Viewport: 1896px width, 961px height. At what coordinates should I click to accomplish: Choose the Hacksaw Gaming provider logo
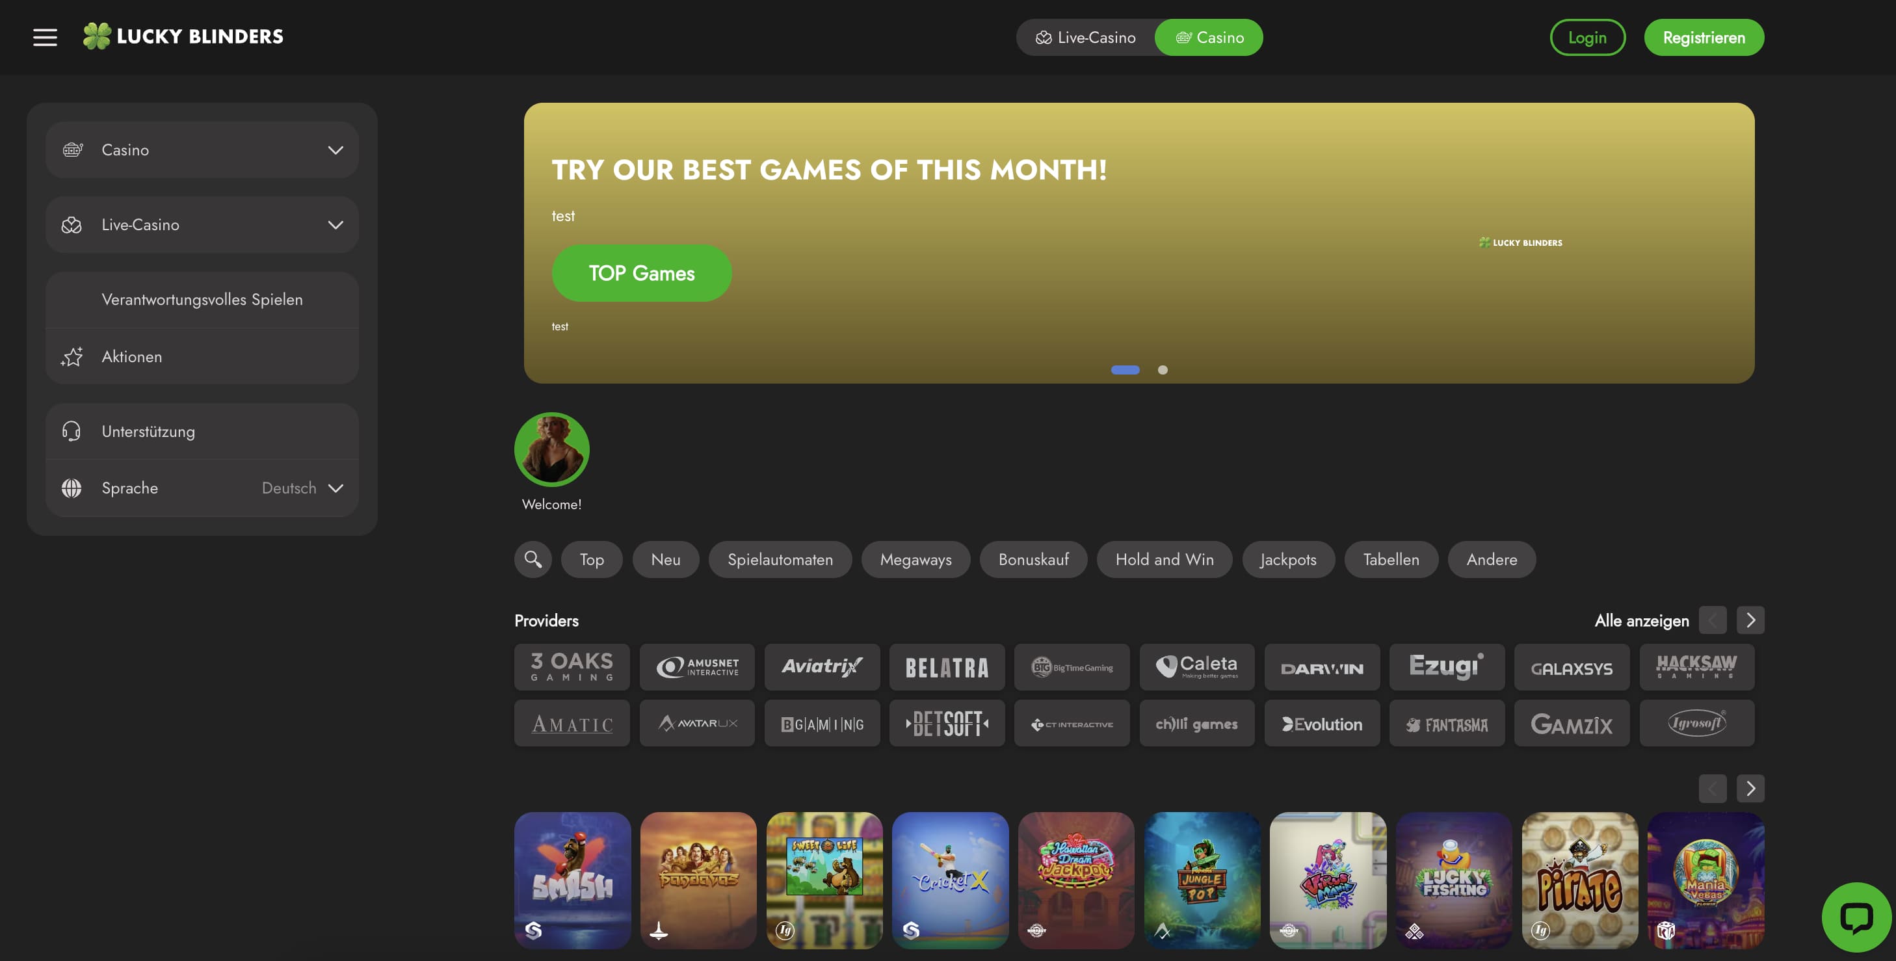1696,666
